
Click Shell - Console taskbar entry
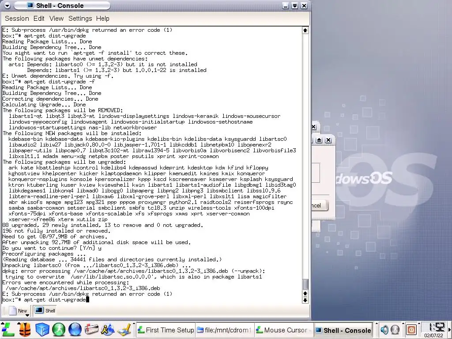343,330
